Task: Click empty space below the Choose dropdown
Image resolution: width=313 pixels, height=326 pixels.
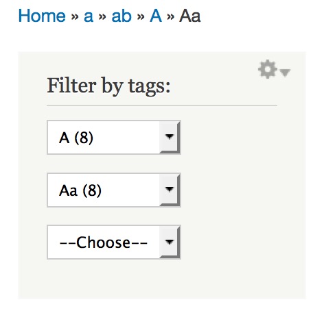Action: 114,279
